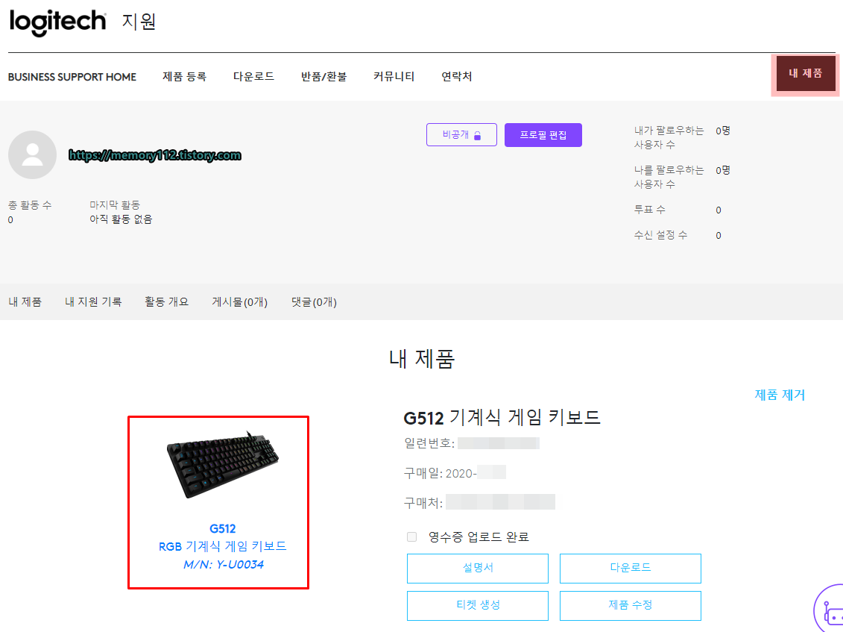Open BUSINESS SUPPORT HOME menu
This screenshot has width=843, height=632.
click(x=72, y=77)
